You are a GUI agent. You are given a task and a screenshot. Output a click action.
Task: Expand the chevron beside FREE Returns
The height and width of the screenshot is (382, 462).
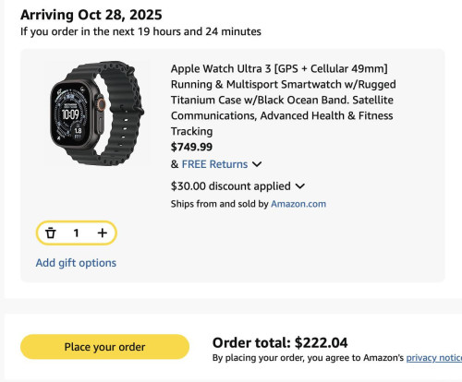click(257, 164)
